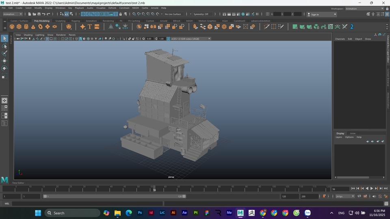
Task: Create a polygon cube from the shelf
Action: click(x=19, y=27)
